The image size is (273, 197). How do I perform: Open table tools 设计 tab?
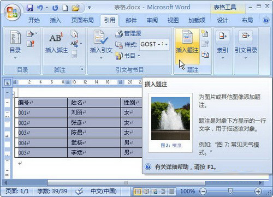(x=223, y=20)
